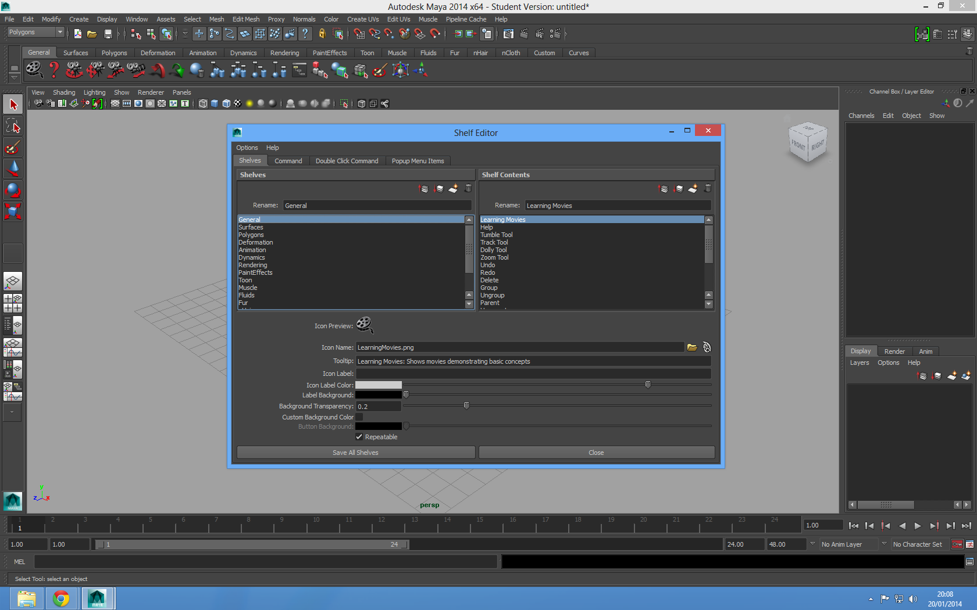Click the Delete sphere-with-trash shelf icon
Image resolution: width=977 pixels, height=610 pixels.
[x=197, y=70]
